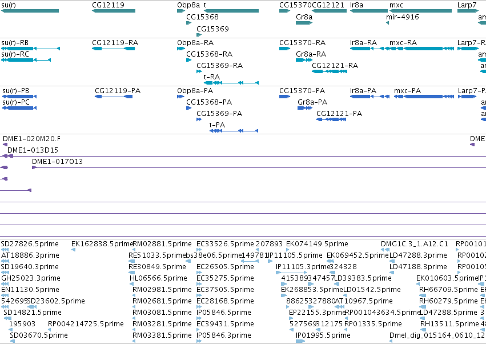
Task: Click the su(r) gene label
Action: tap(9, 5)
